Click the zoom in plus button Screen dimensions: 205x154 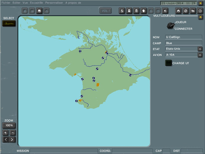(5, 133)
